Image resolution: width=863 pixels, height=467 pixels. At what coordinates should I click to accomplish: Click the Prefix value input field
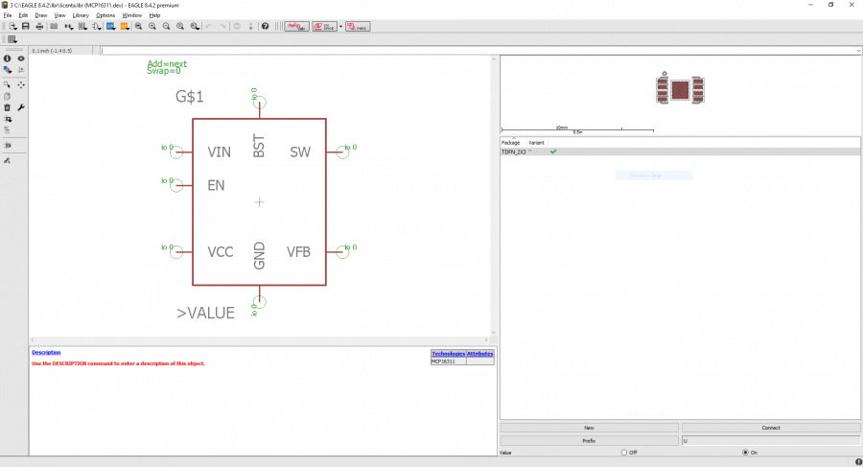pyautogui.click(x=770, y=440)
